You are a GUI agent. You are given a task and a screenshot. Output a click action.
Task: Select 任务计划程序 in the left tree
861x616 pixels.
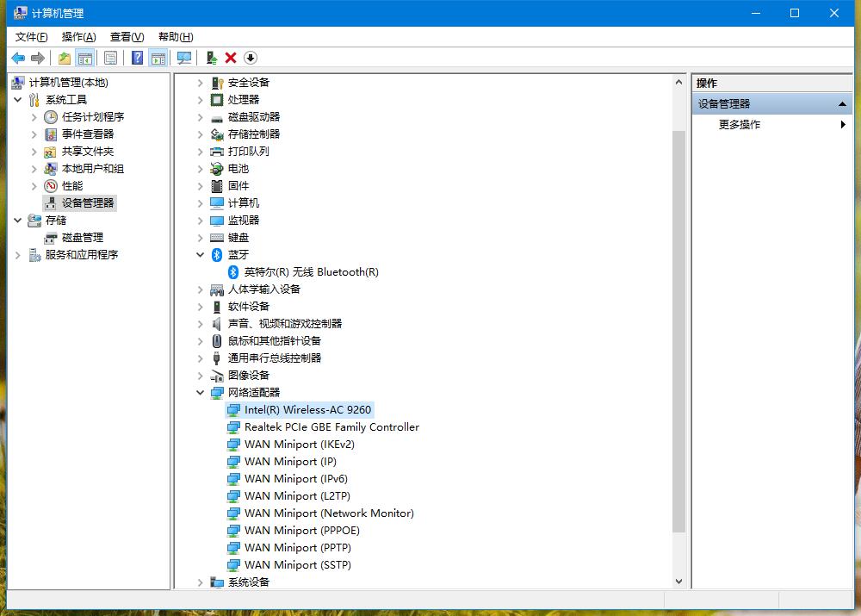click(93, 116)
